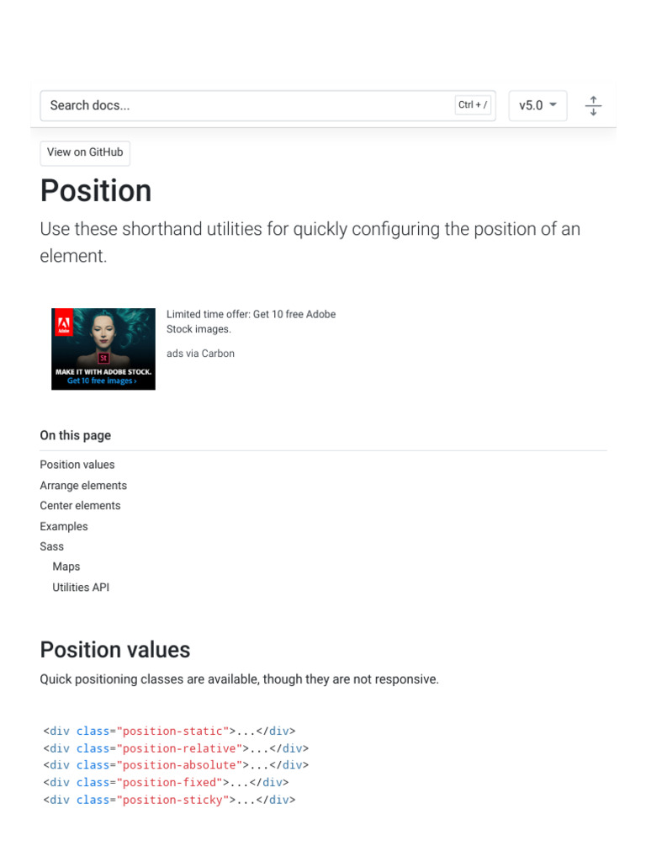Open the Sass section link

(x=51, y=546)
